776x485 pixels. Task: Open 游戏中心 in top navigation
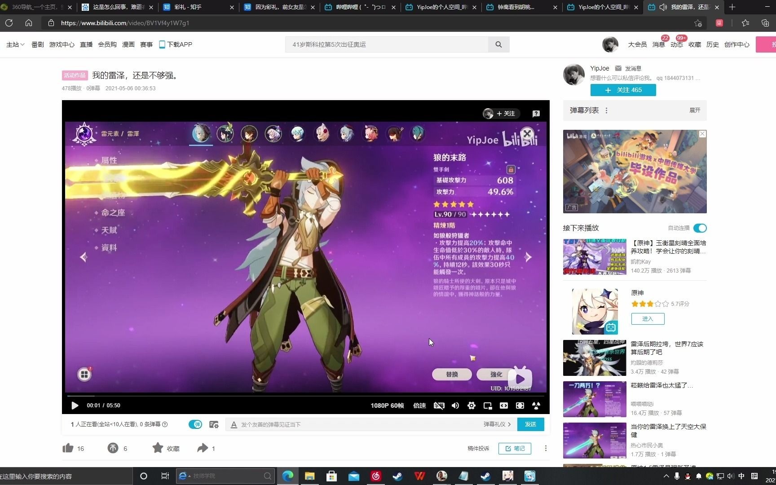click(62, 44)
